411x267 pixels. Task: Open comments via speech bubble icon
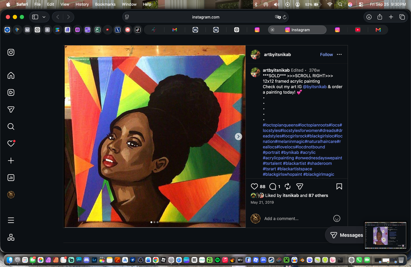[272, 186]
